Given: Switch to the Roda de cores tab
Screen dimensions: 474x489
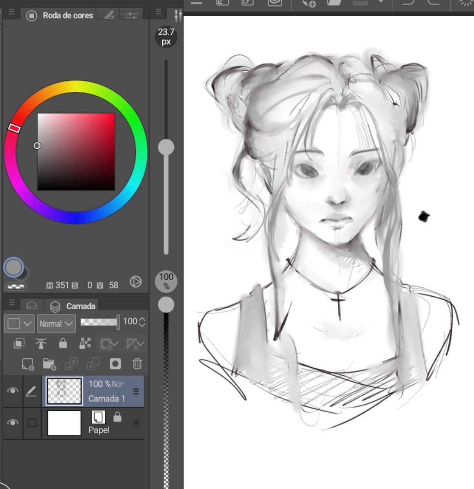Looking at the screenshot, I should pyautogui.click(x=60, y=15).
